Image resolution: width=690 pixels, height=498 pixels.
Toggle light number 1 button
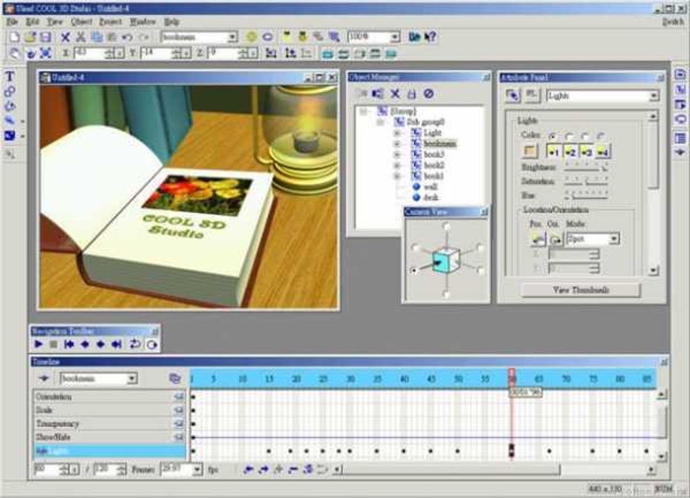tap(553, 152)
